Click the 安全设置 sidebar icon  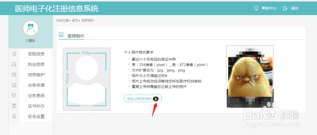coord(14,116)
